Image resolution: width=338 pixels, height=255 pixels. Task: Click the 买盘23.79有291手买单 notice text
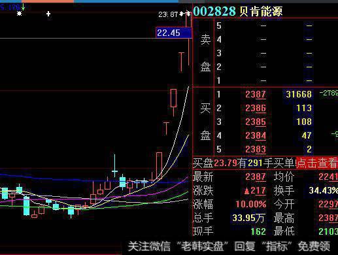245,163
